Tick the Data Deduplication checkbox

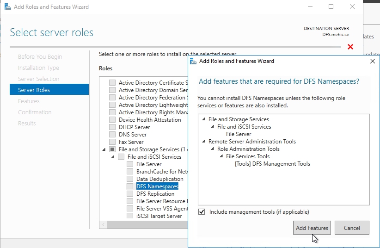pyautogui.click(x=130, y=179)
